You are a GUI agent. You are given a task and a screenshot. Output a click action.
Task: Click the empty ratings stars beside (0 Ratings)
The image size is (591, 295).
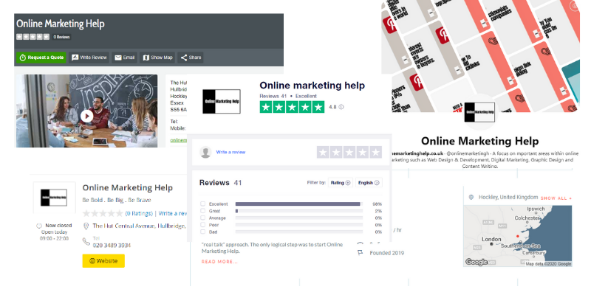tap(103, 213)
